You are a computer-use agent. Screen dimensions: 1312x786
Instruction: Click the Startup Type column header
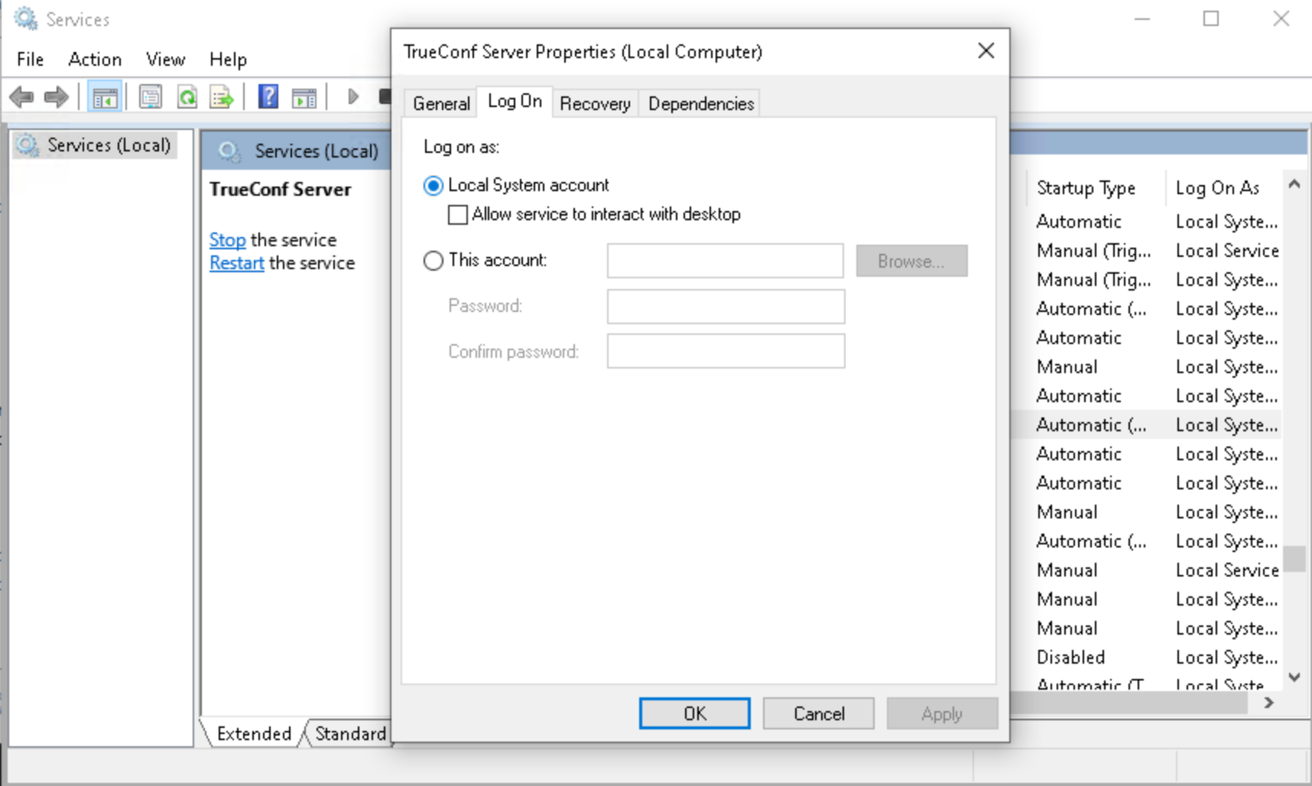(x=1086, y=188)
